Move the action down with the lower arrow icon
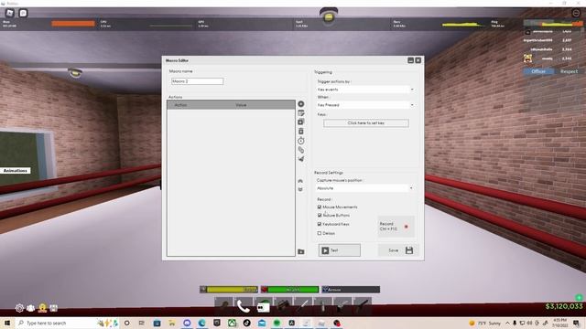Viewport: 586px width, 329px height. point(300,189)
